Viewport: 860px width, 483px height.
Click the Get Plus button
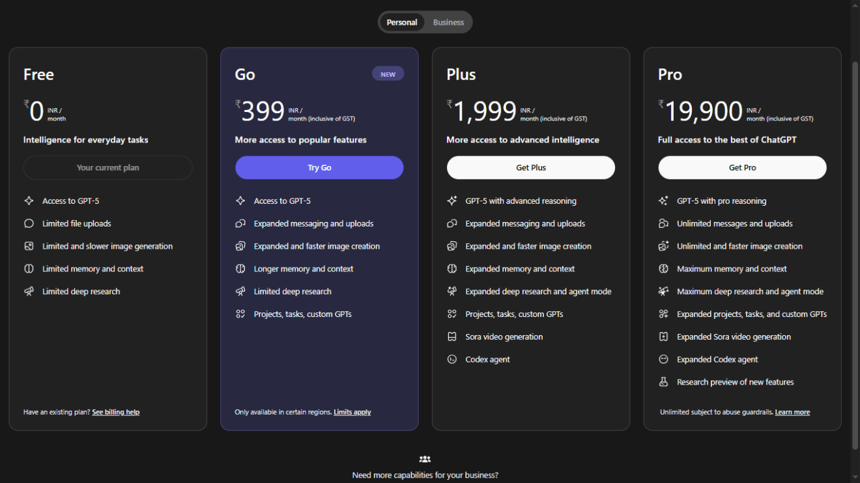point(530,167)
